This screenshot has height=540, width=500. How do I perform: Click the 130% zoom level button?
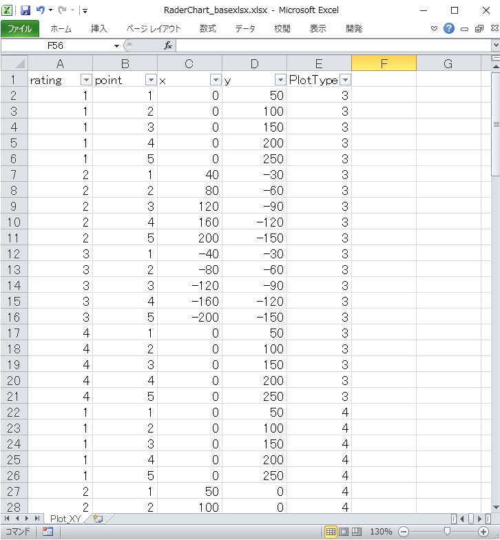(381, 532)
